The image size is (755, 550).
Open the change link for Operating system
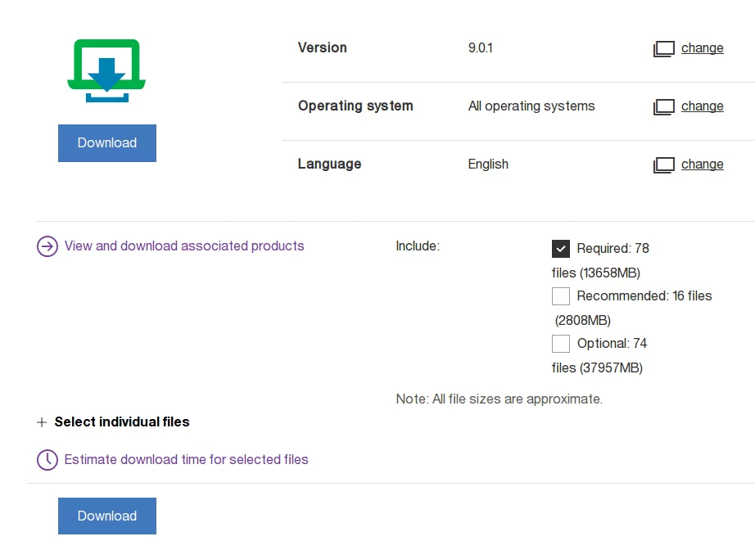click(702, 106)
